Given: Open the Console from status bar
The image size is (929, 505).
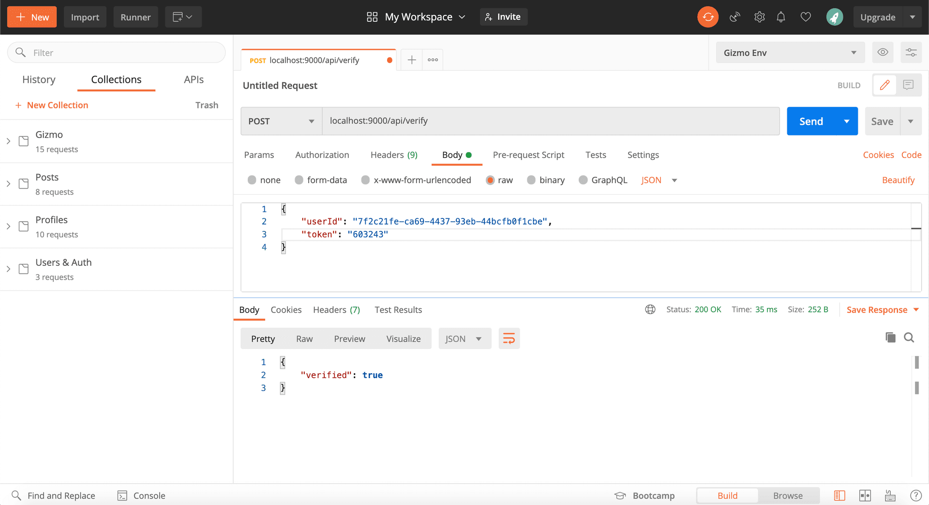Looking at the screenshot, I should 141,495.
